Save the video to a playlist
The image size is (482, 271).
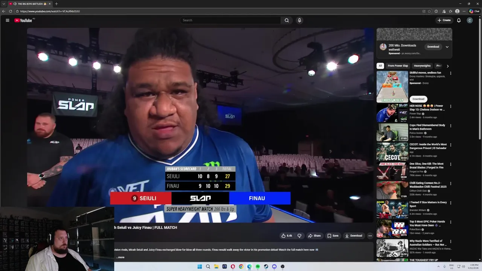click(x=333, y=236)
